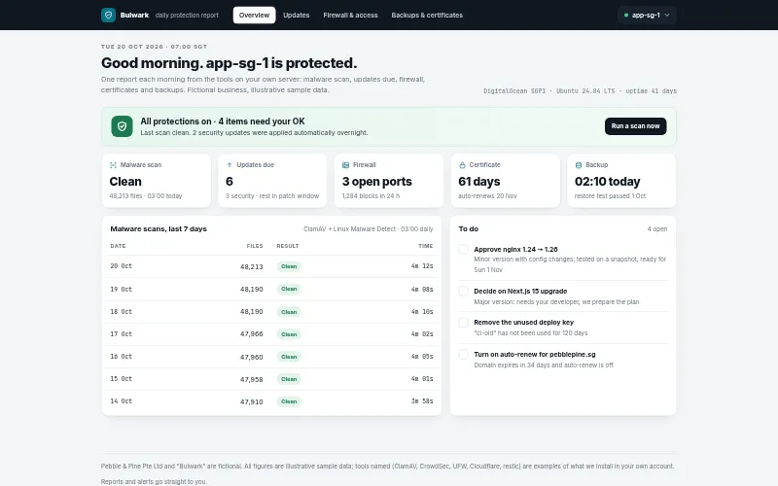
Task: Click the 4m 12s scan time
Action: point(422,266)
